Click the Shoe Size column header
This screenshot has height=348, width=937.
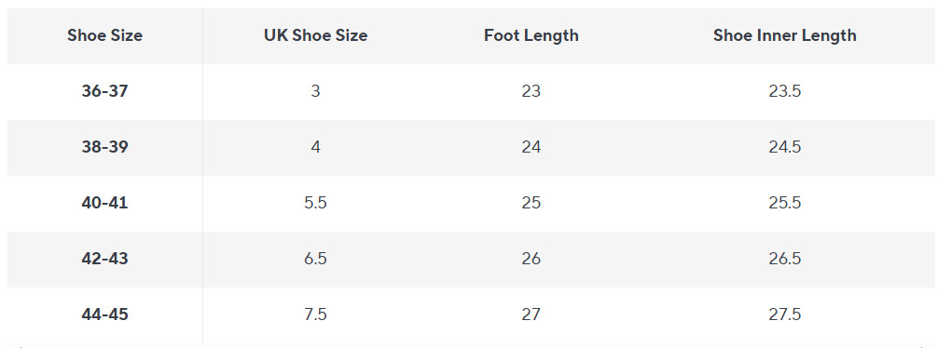[104, 35]
